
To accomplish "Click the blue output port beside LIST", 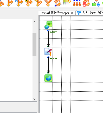I will [48, 31].
